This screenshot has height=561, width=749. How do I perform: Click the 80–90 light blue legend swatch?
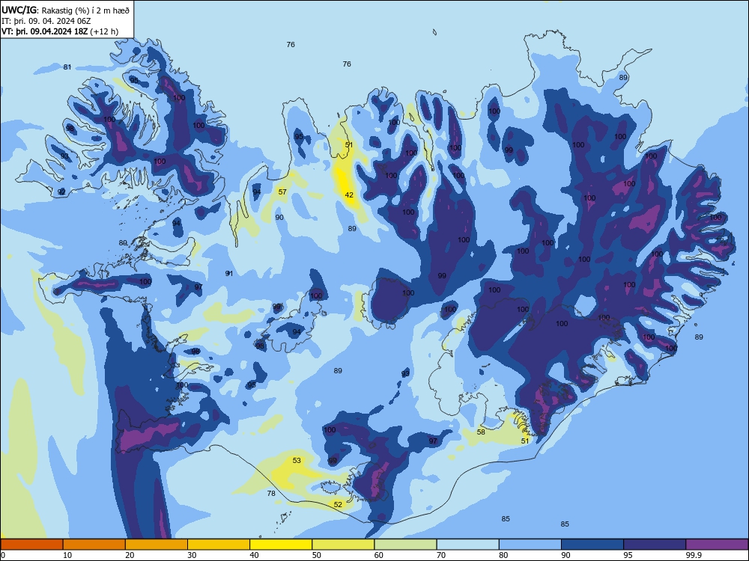pos(530,545)
